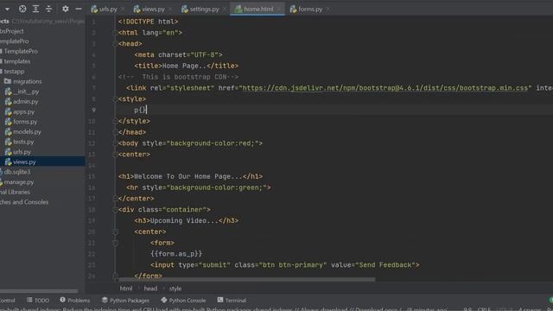Screen dimensions: 553x311
Task: Close the settings.py tab
Action: tap(225, 10)
